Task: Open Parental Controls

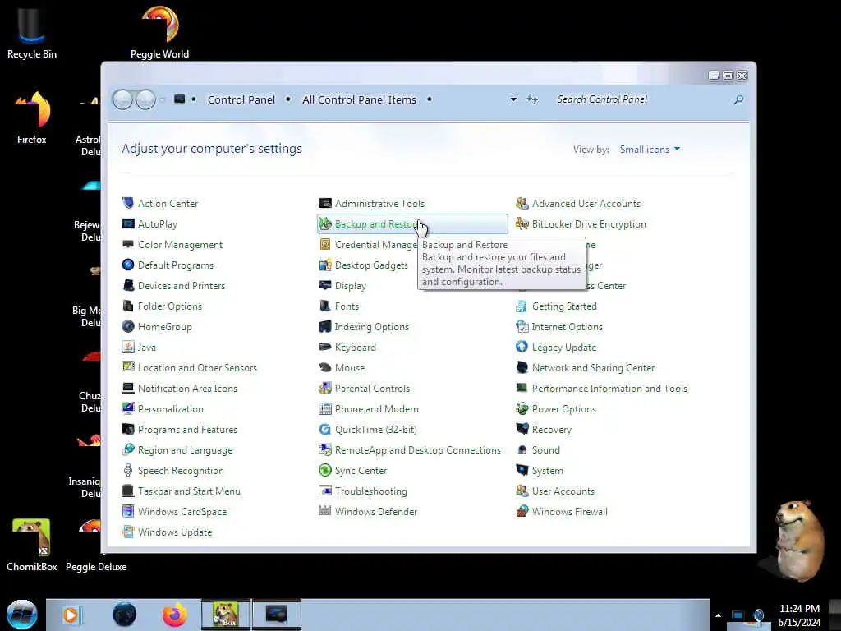Action: tap(372, 388)
